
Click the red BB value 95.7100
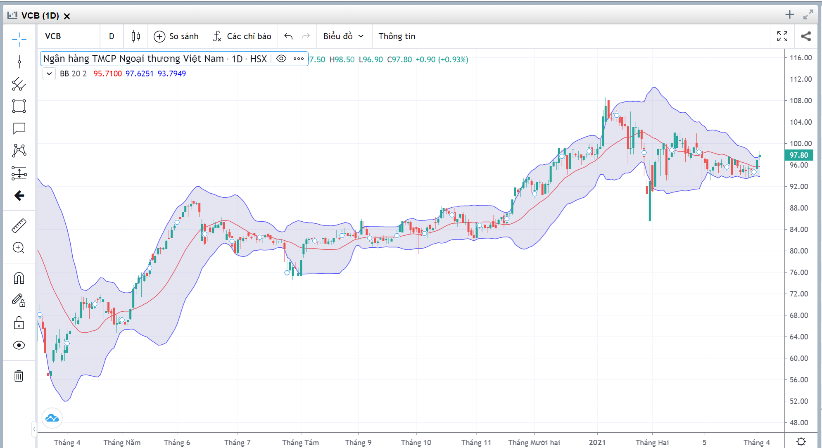pyautogui.click(x=107, y=73)
